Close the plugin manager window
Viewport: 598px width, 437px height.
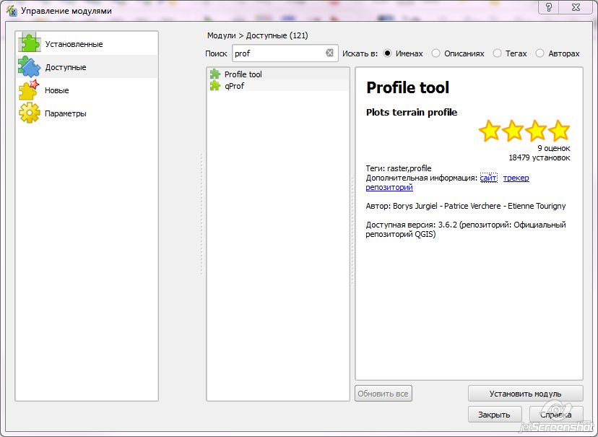pyautogui.click(x=576, y=7)
